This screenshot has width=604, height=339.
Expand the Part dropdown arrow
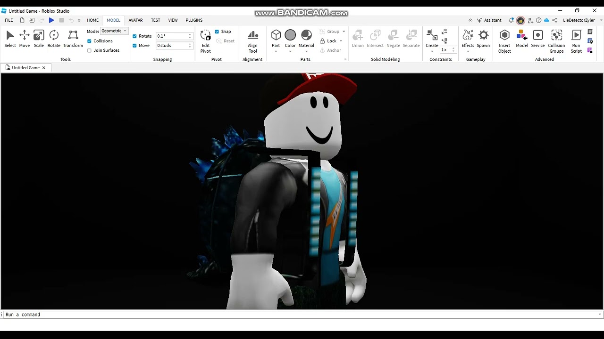[x=276, y=51]
